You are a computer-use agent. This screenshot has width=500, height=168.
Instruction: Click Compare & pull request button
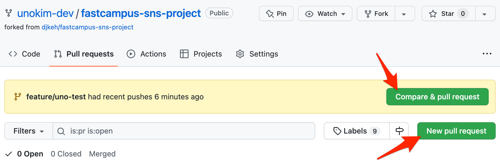pyautogui.click(x=437, y=97)
